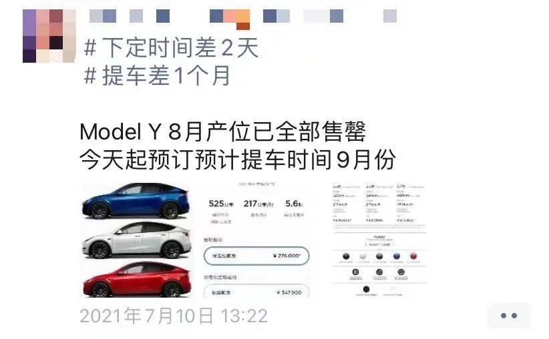Select the white Model Y car picture

[137, 240]
